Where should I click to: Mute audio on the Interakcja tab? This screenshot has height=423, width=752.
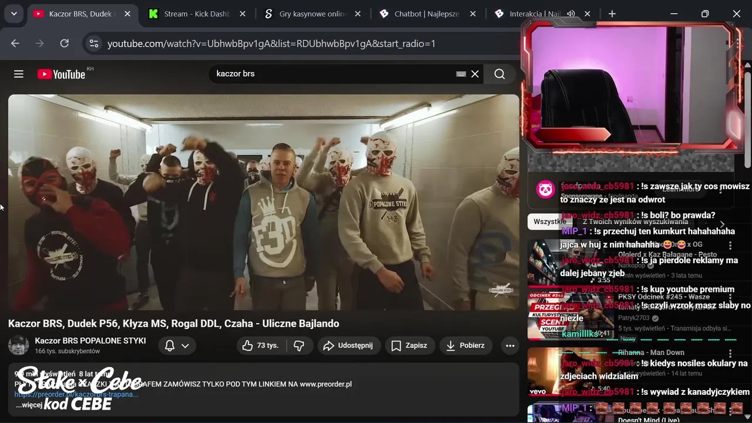[570, 14]
